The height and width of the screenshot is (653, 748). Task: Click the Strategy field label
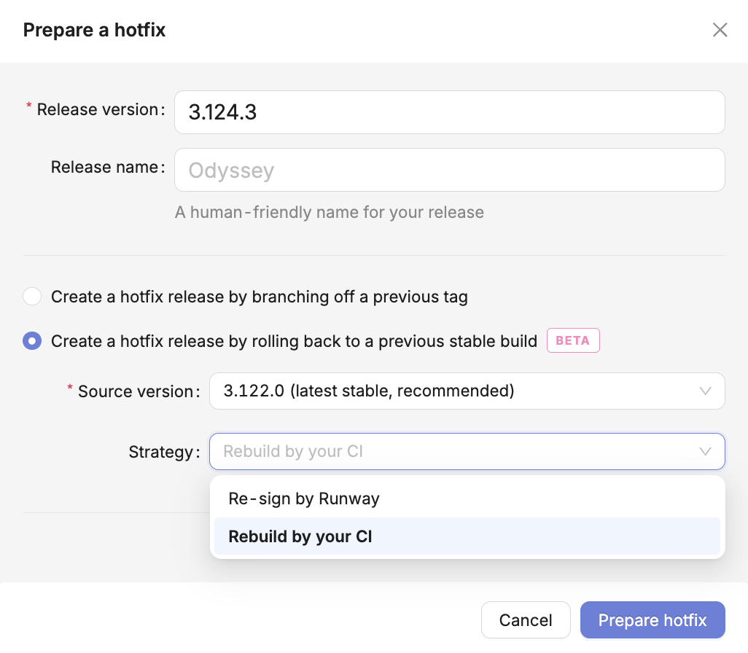pyautogui.click(x=163, y=452)
